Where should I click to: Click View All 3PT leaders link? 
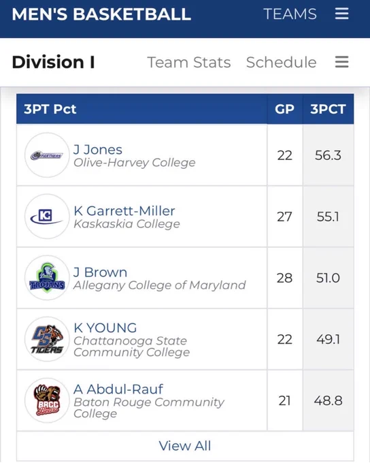(x=185, y=446)
